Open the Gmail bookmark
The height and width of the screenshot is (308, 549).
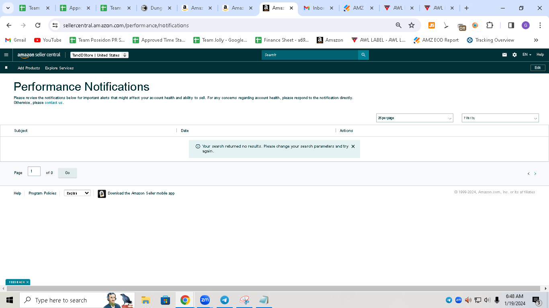(16, 40)
